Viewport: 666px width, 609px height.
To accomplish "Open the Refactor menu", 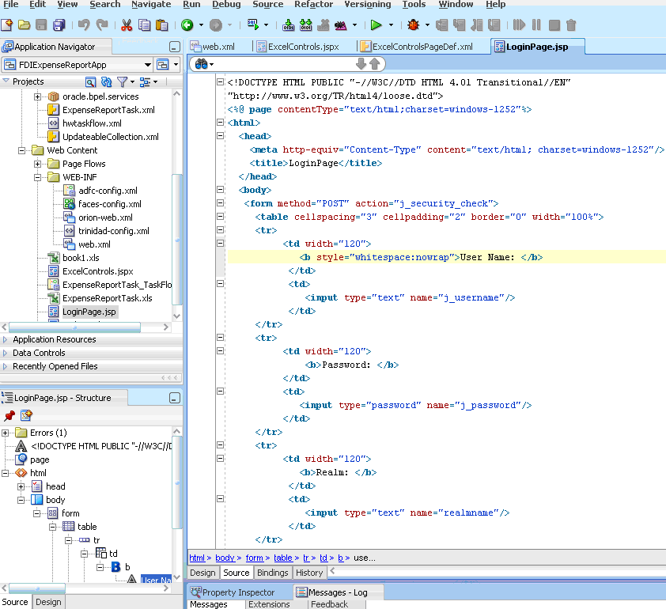I will pyautogui.click(x=313, y=5).
